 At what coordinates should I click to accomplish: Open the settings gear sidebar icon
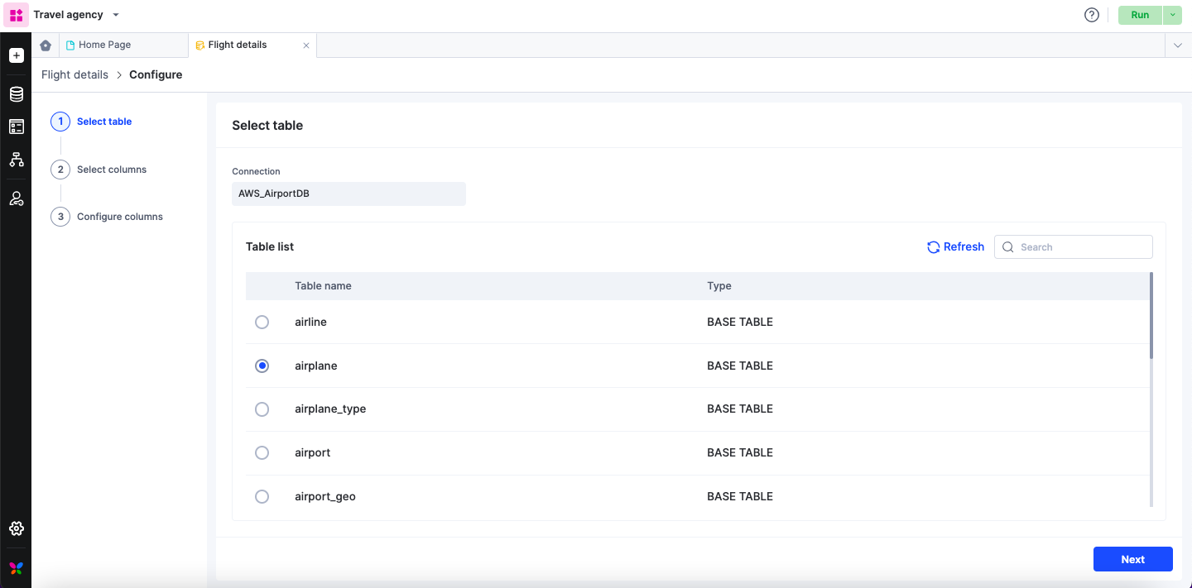[16, 528]
